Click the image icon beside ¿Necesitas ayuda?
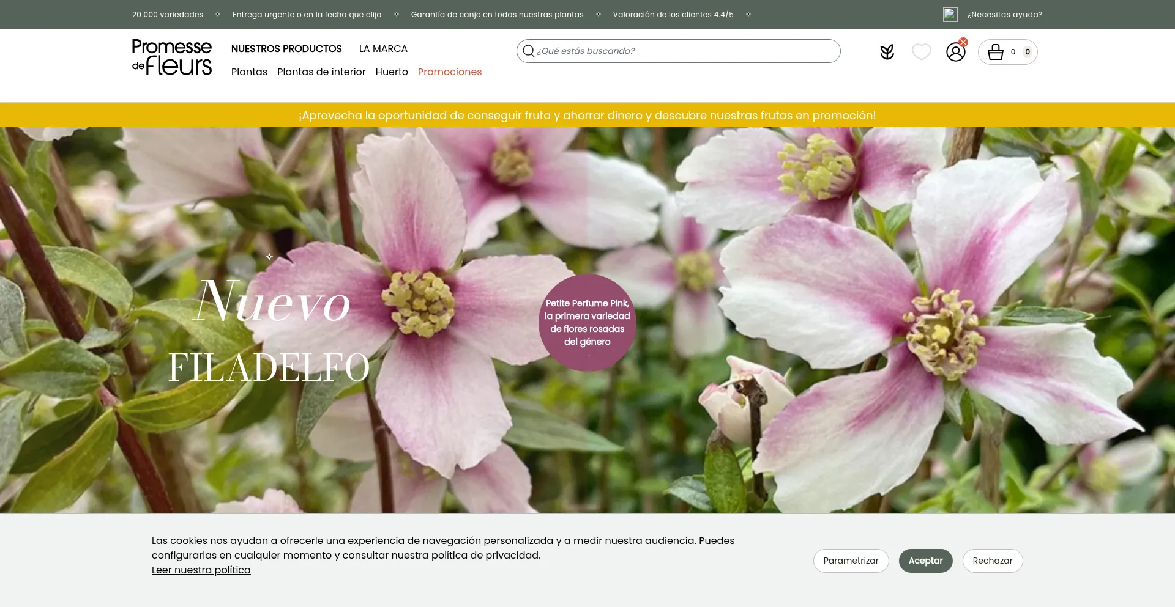This screenshot has height=607, width=1175. click(x=950, y=14)
